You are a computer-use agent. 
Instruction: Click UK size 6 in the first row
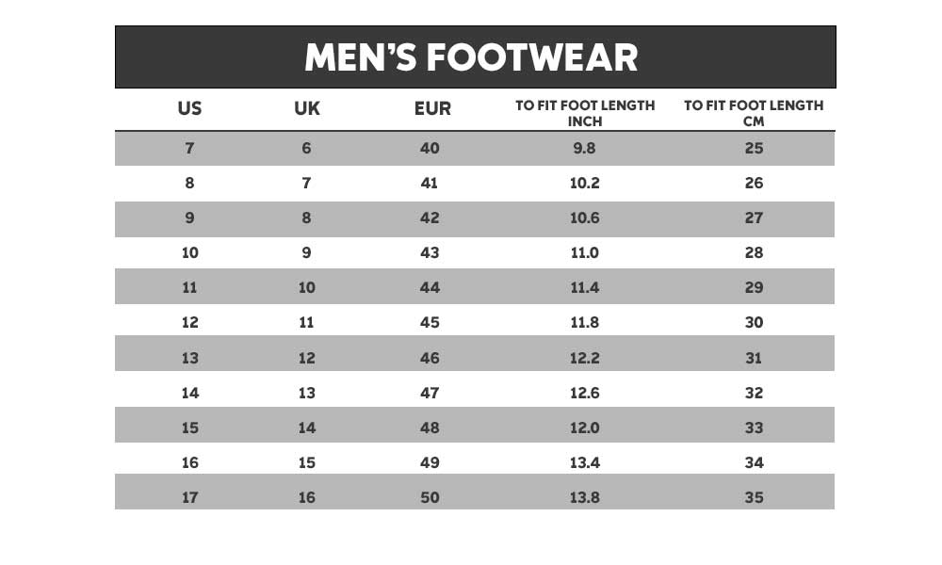pyautogui.click(x=307, y=148)
